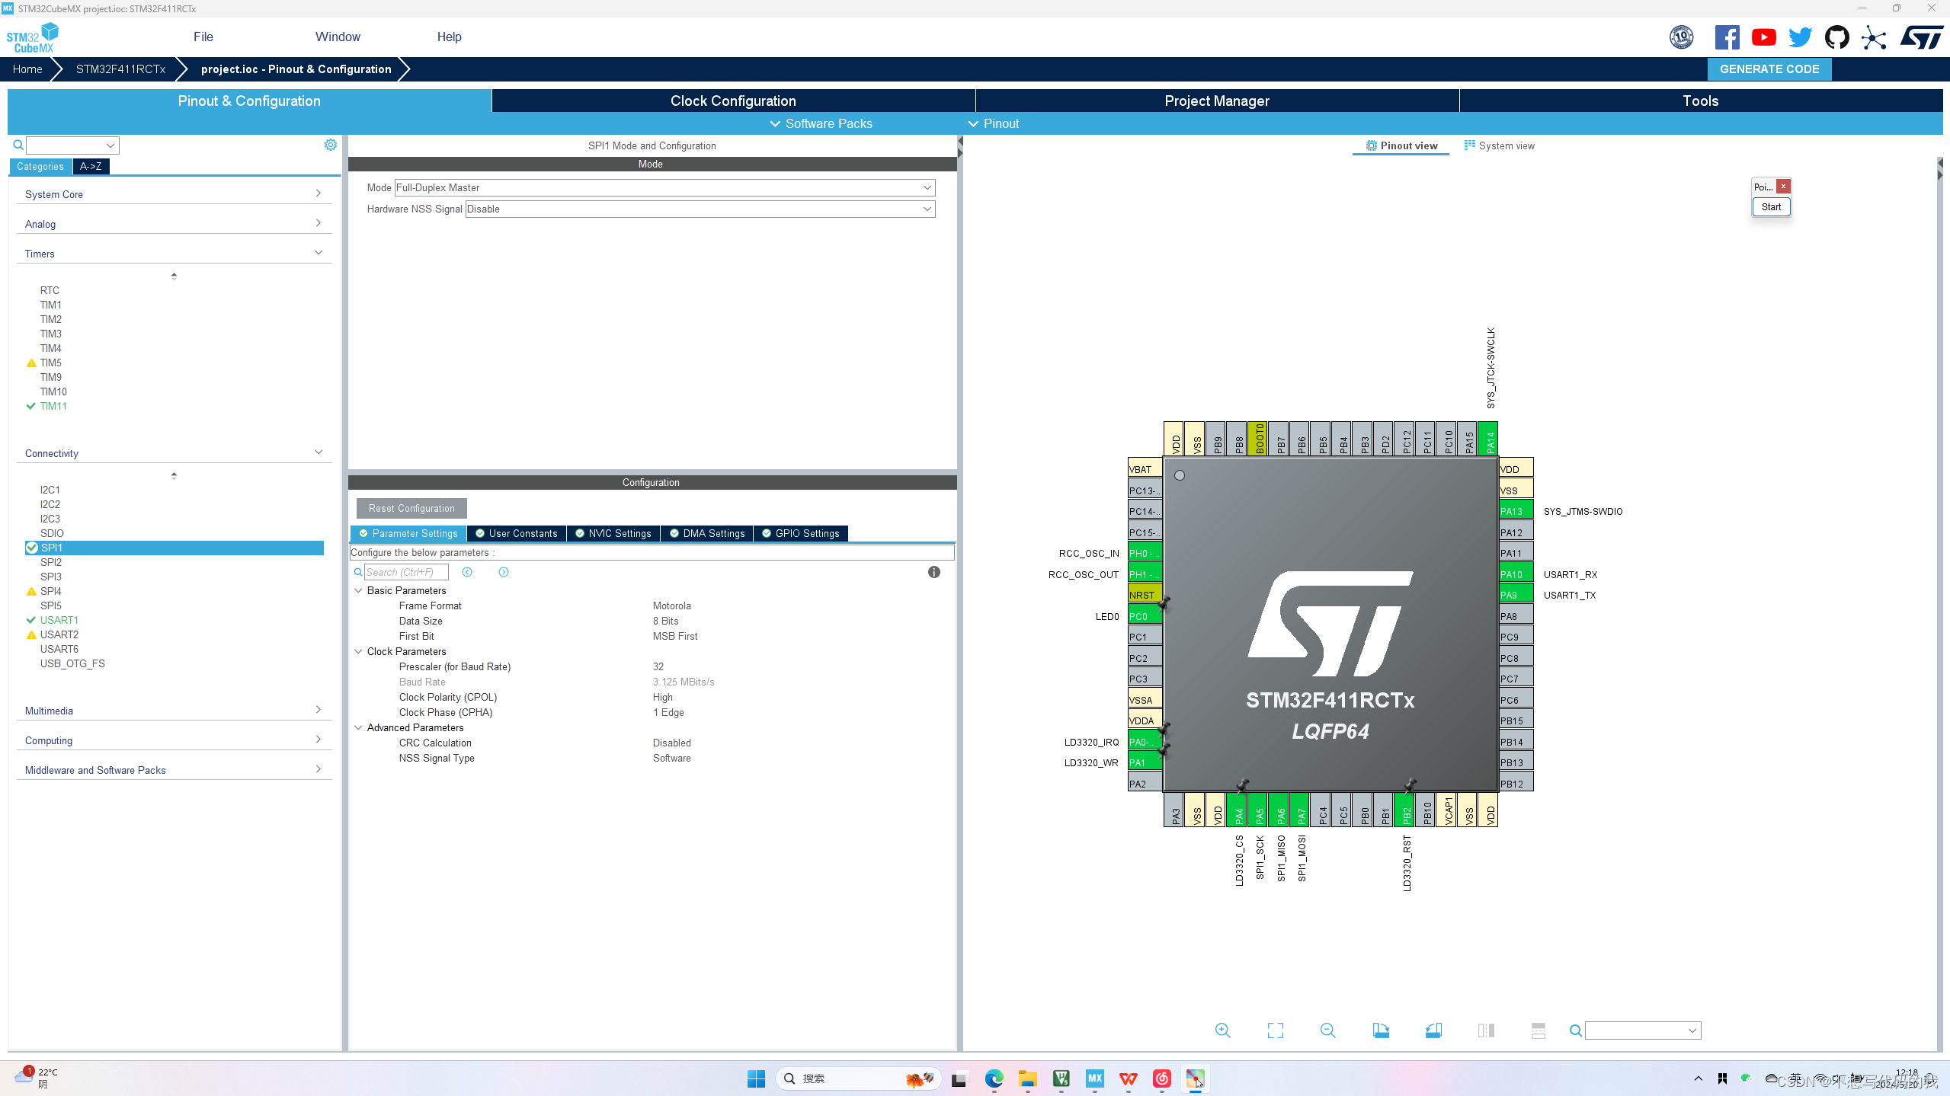Click the info icon in the parameter panel

coord(933,572)
